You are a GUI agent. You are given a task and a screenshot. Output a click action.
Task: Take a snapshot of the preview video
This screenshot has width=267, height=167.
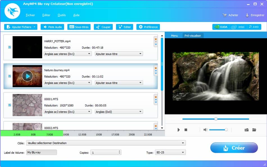click(x=246, y=130)
